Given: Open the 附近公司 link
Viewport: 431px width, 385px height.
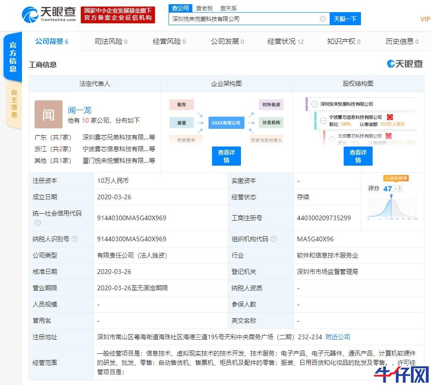Looking at the screenshot, I should (337, 337).
